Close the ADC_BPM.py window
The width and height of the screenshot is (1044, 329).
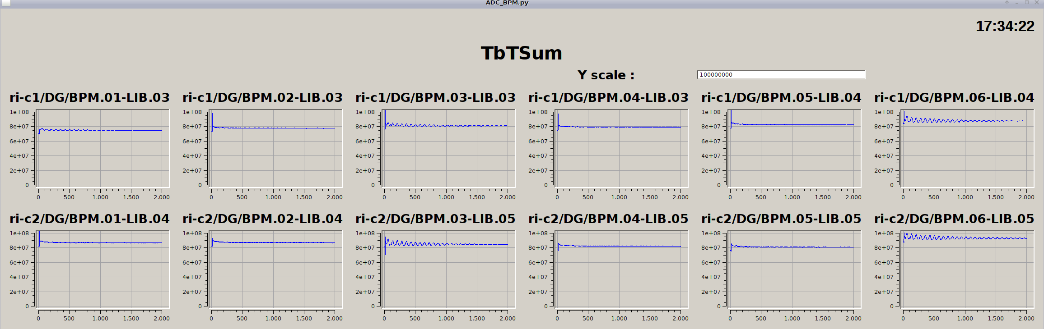[1037, 3]
